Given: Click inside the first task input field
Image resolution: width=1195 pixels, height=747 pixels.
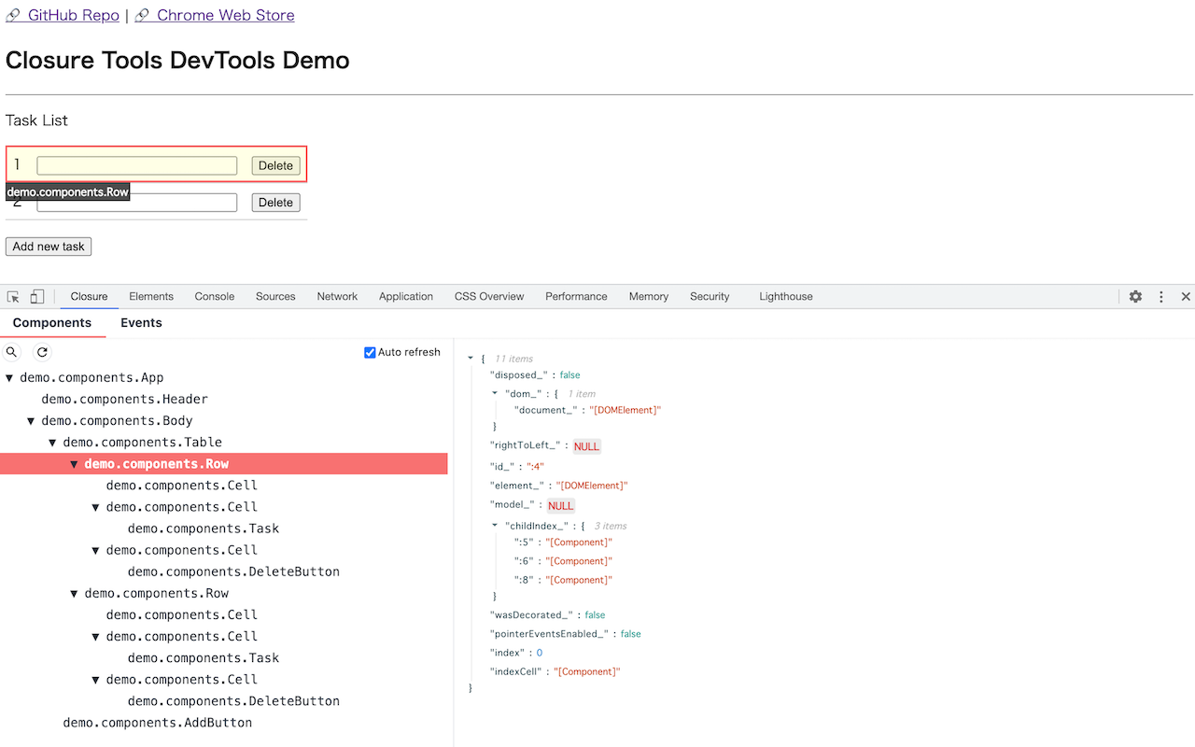Looking at the screenshot, I should coord(136,164).
